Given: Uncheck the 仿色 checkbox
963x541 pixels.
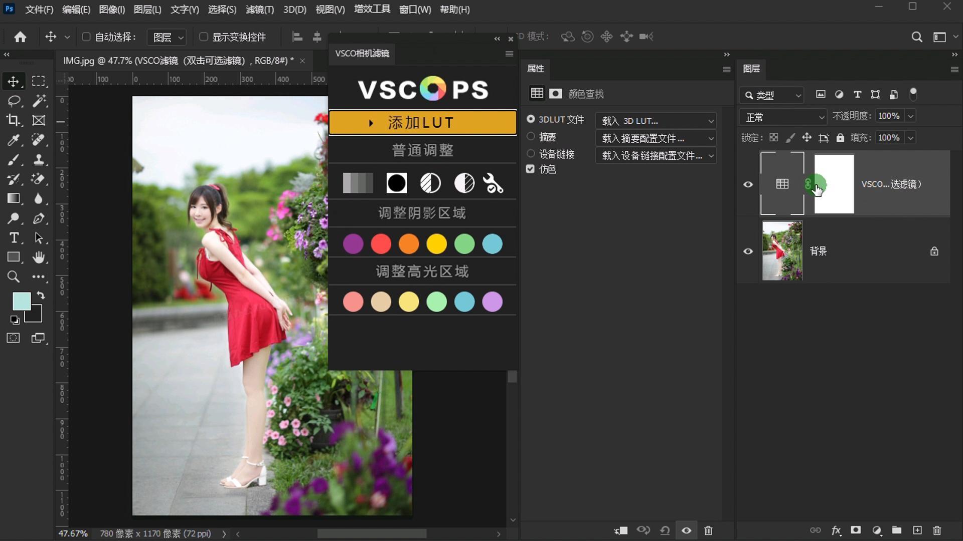Looking at the screenshot, I should 530,169.
